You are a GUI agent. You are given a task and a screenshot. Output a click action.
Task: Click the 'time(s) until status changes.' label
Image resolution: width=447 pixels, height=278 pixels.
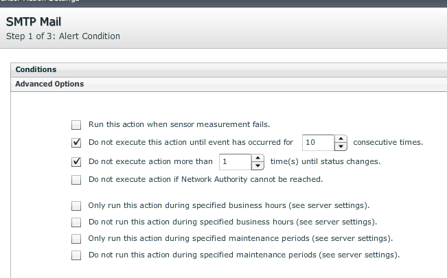point(325,162)
